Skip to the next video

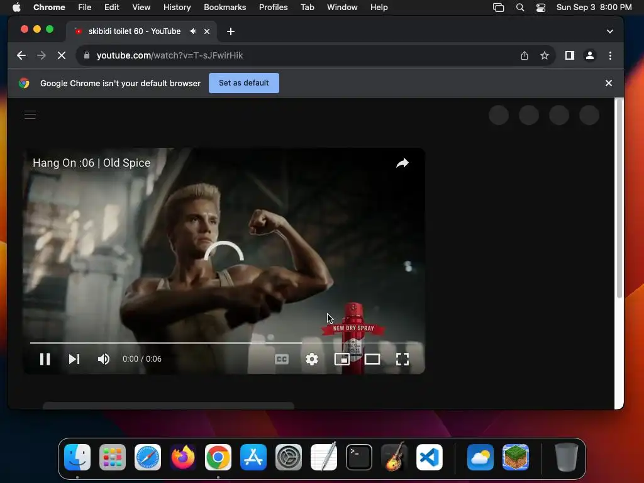74,359
